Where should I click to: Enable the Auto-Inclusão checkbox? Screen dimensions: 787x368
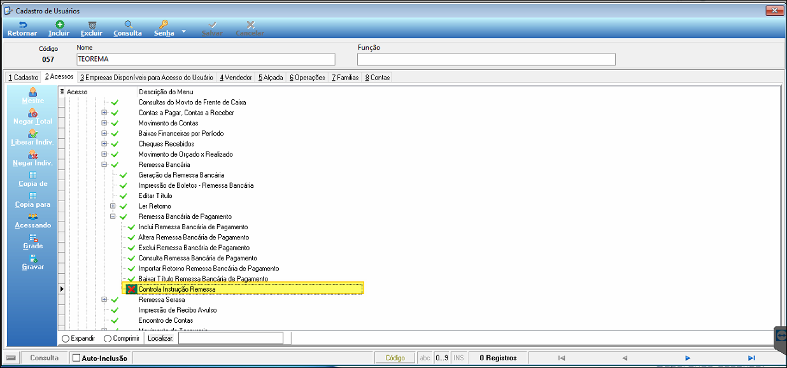pyautogui.click(x=76, y=358)
